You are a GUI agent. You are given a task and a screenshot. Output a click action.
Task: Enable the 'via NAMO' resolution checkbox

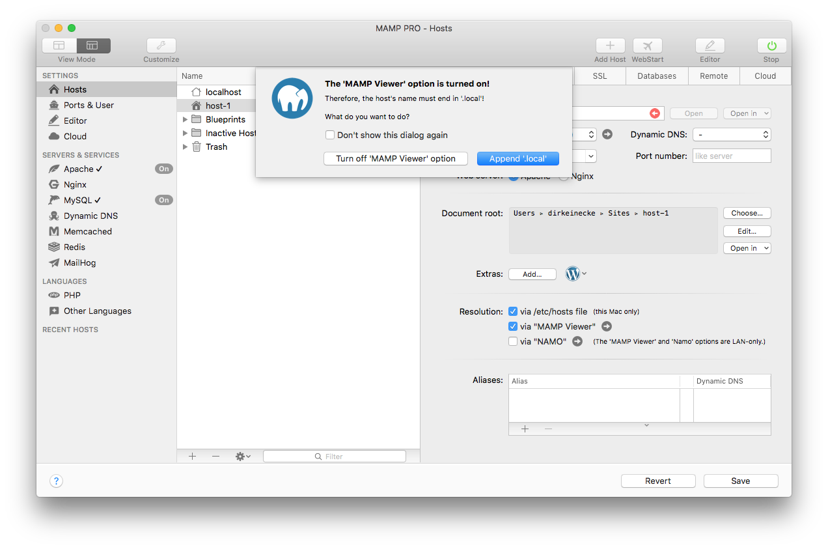(513, 341)
